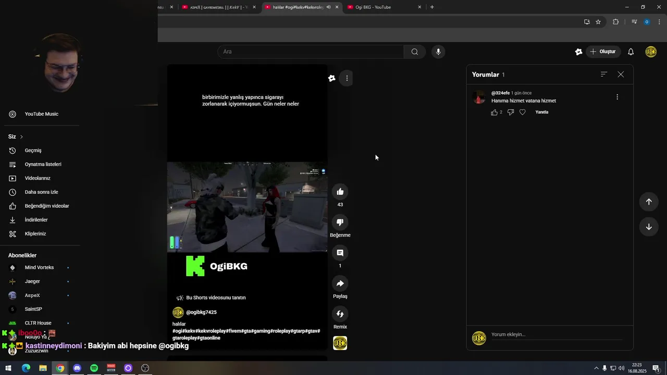The image size is (667, 375).
Task: Heart the comment by @324efe
Action: pyautogui.click(x=523, y=112)
